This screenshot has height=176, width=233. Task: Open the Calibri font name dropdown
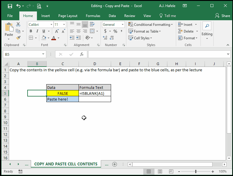[51, 25]
